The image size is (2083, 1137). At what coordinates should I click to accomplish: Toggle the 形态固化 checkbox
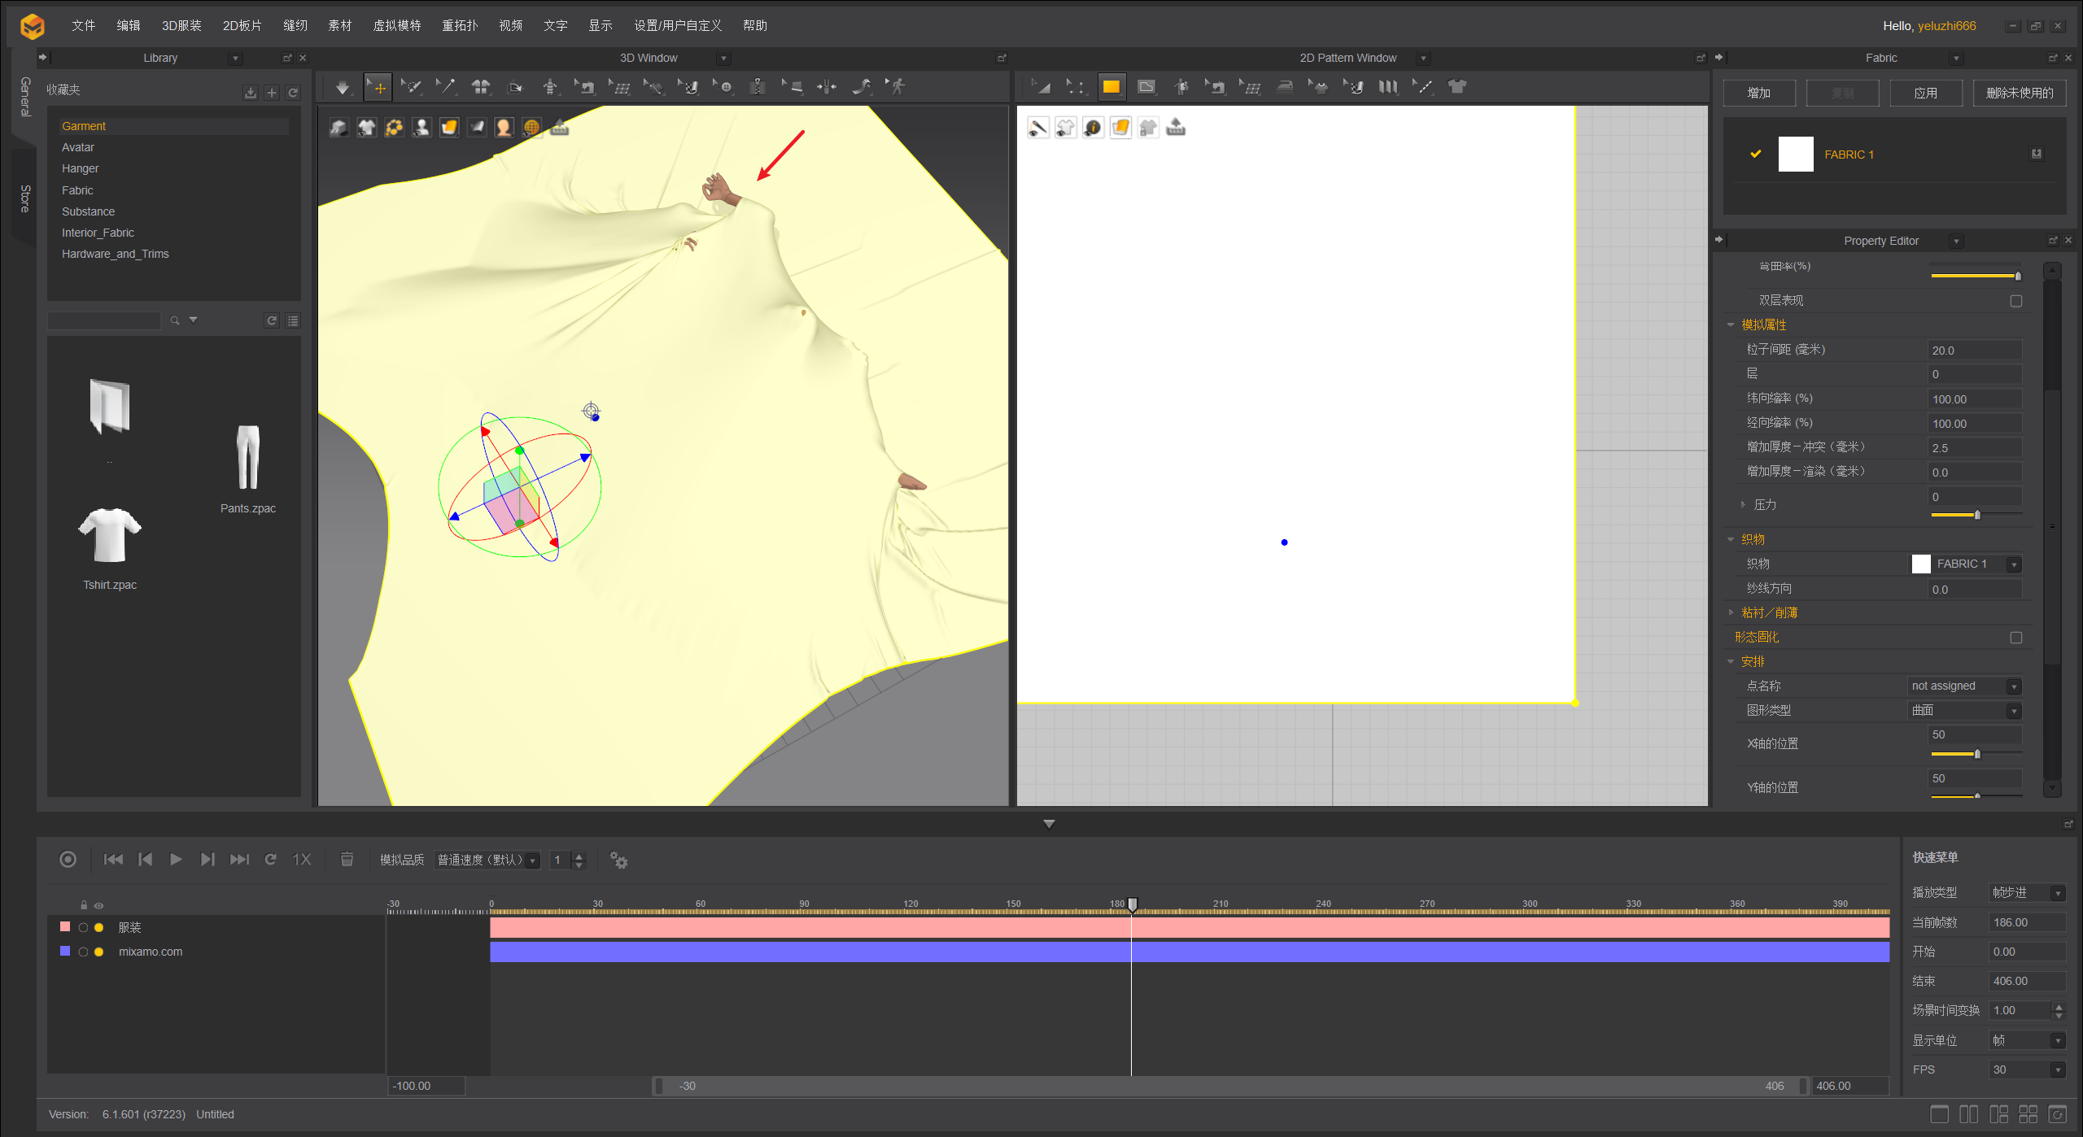tap(2015, 638)
